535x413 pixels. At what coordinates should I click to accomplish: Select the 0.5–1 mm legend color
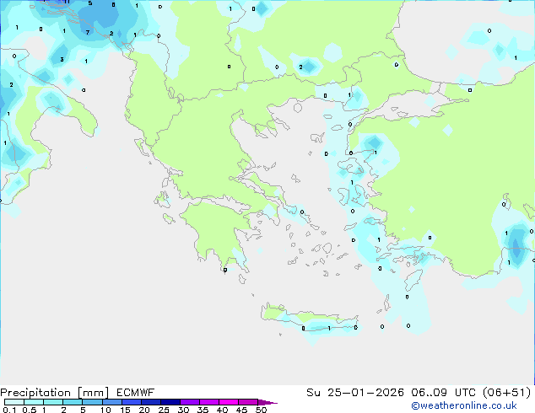34,402
